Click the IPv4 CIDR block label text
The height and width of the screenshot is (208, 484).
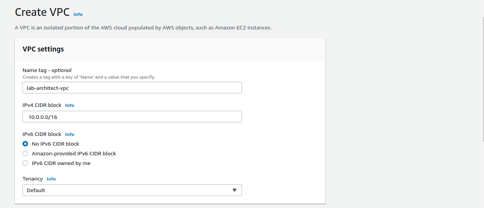[x=42, y=105]
